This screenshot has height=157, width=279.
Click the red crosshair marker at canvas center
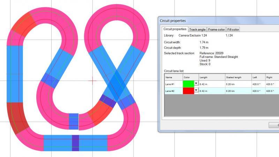coord(92,81)
